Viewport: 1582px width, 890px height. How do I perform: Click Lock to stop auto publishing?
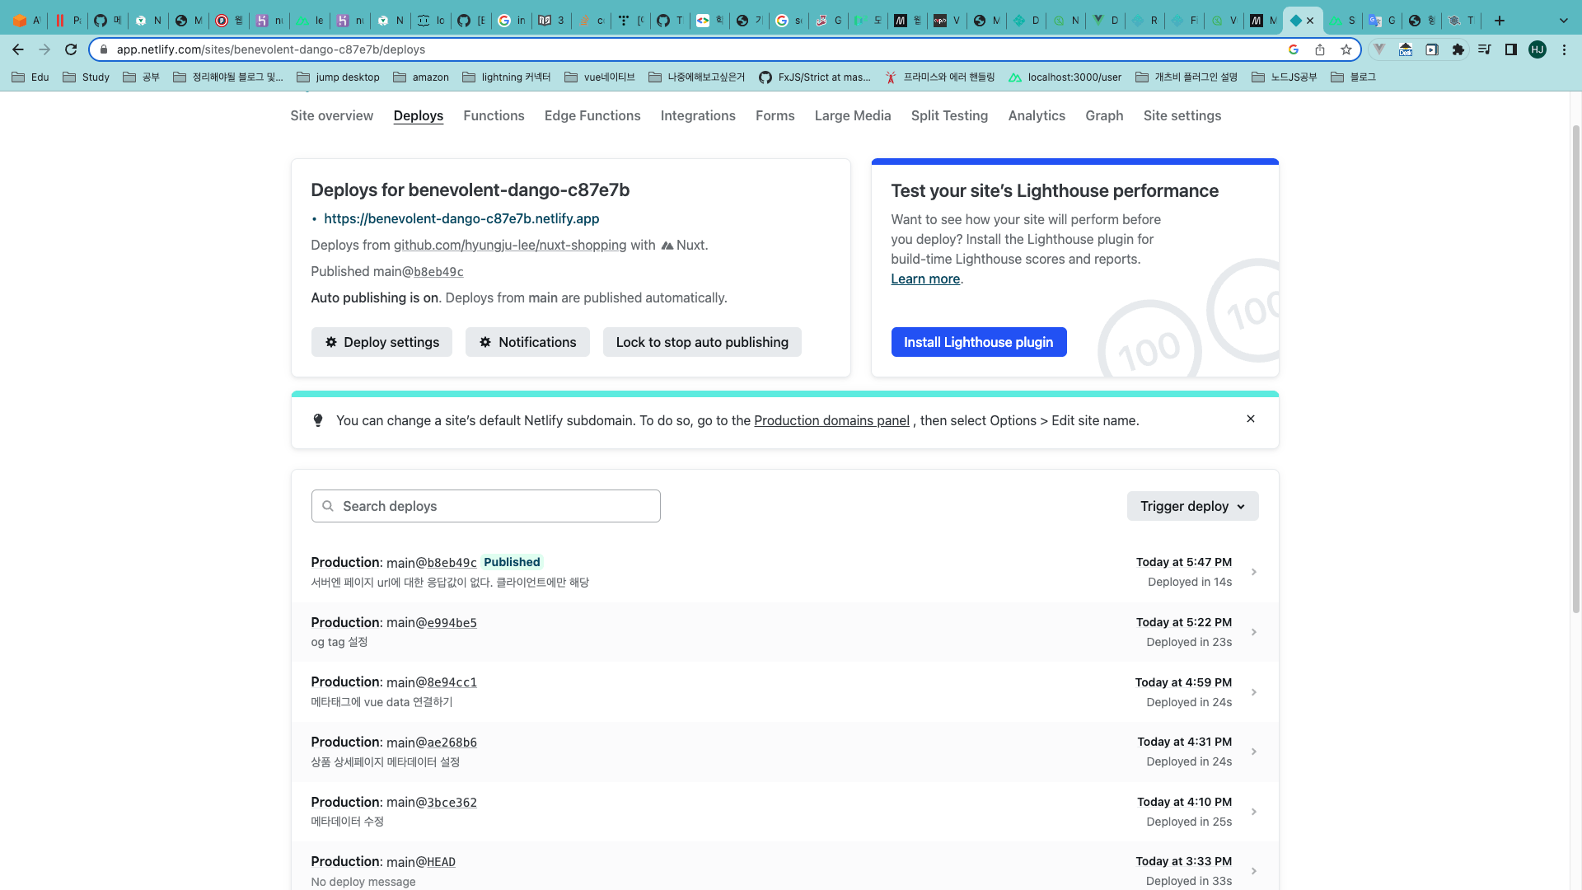pyautogui.click(x=702, y=342)
